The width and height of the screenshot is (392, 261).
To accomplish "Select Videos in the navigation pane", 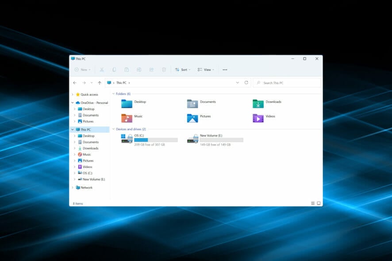I will click(87, 167).
